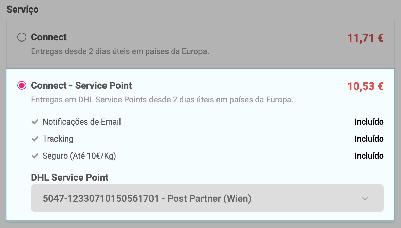Click the Connect service title
The image size is (401, 228).
49,37
